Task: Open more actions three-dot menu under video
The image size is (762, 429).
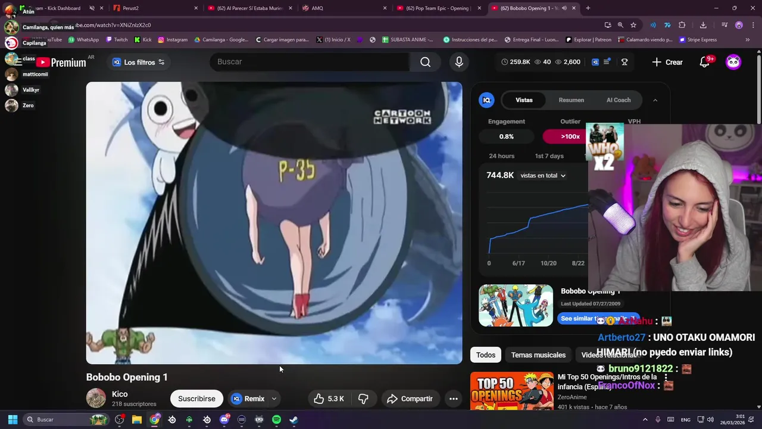Action: pos(454,399)
